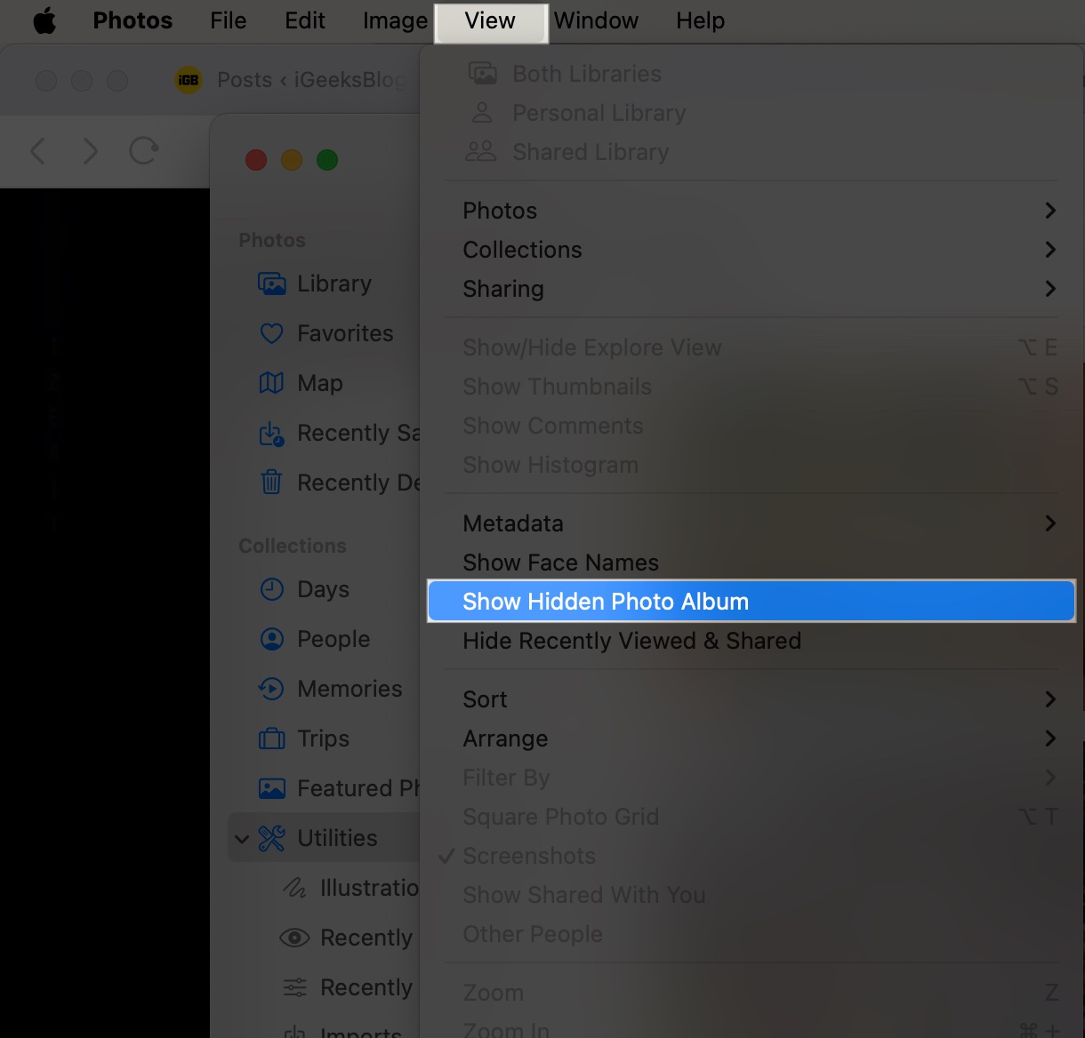Viewport: 1085px width, 1038px height.
Task: Open the Window menu
Action: [x=596, y=20]
